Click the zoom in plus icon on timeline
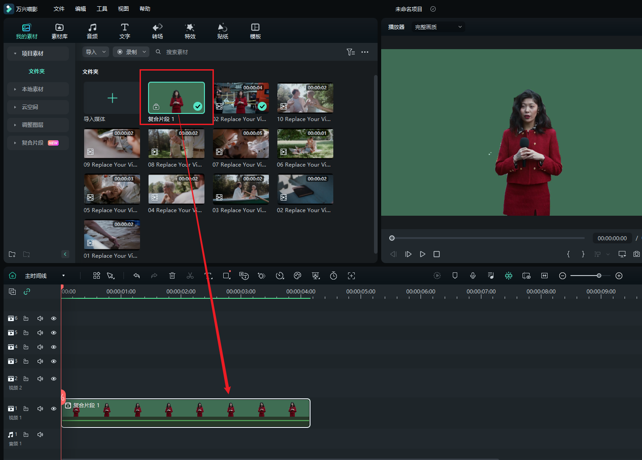Image resolution: width=642 pixels, height=460 pixels. pyautogui.click(x=619, y=276)
